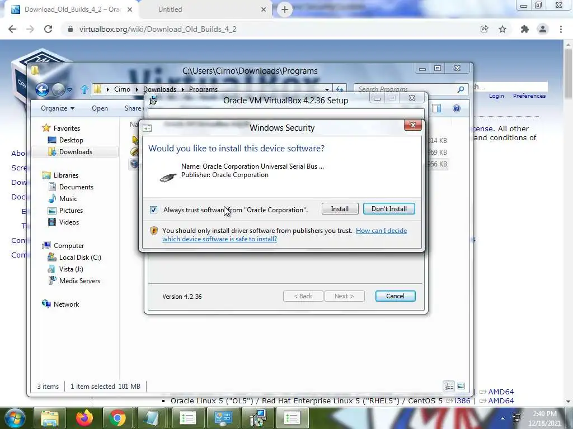Click VirtualBox installer taskbar icon
The height and width of the screenshot is (429, 573).
pos(259,418)
